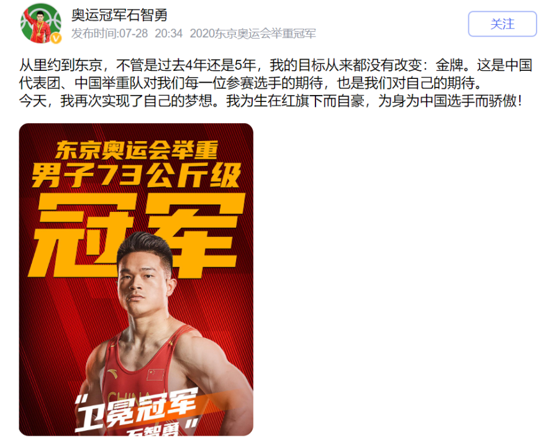Click the 卫冕冠军 banner on the poster

[x=137, y=410]
